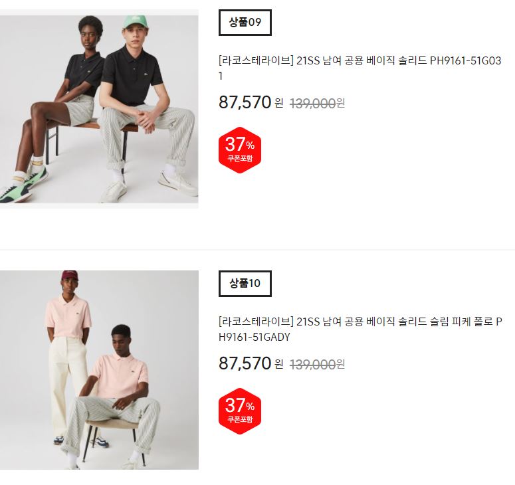
Task: Click the struck-through 139,000원 price for product 09
Action: click(x=317, y=104)
